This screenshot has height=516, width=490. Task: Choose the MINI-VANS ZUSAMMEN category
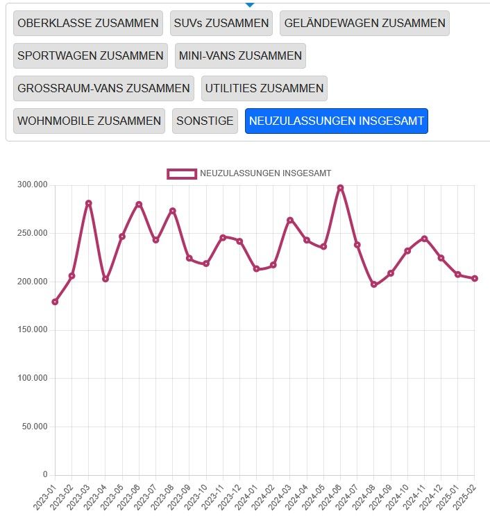coord(240,55)
